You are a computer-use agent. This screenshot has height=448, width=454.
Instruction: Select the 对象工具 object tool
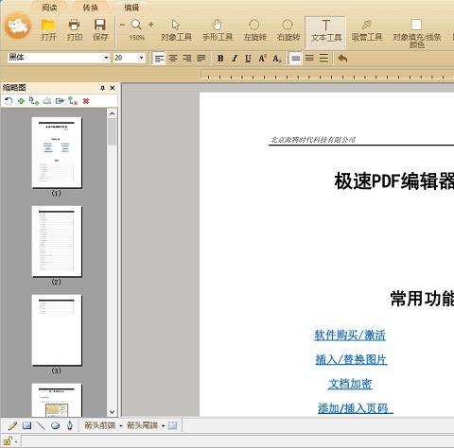176,30
